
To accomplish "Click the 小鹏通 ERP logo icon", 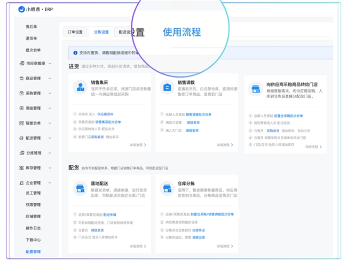I will 21,9.
